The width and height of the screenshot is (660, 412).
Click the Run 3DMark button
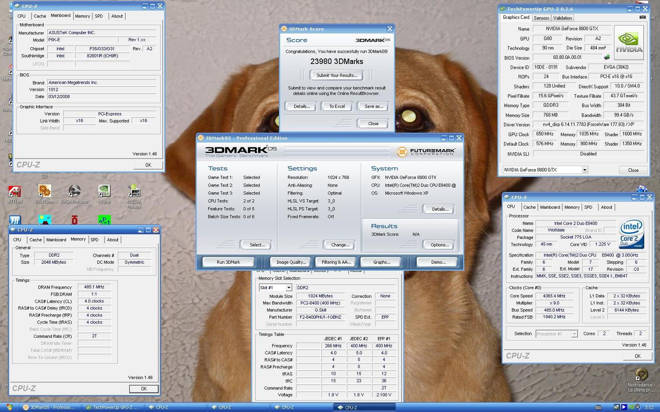pos(228,262)
